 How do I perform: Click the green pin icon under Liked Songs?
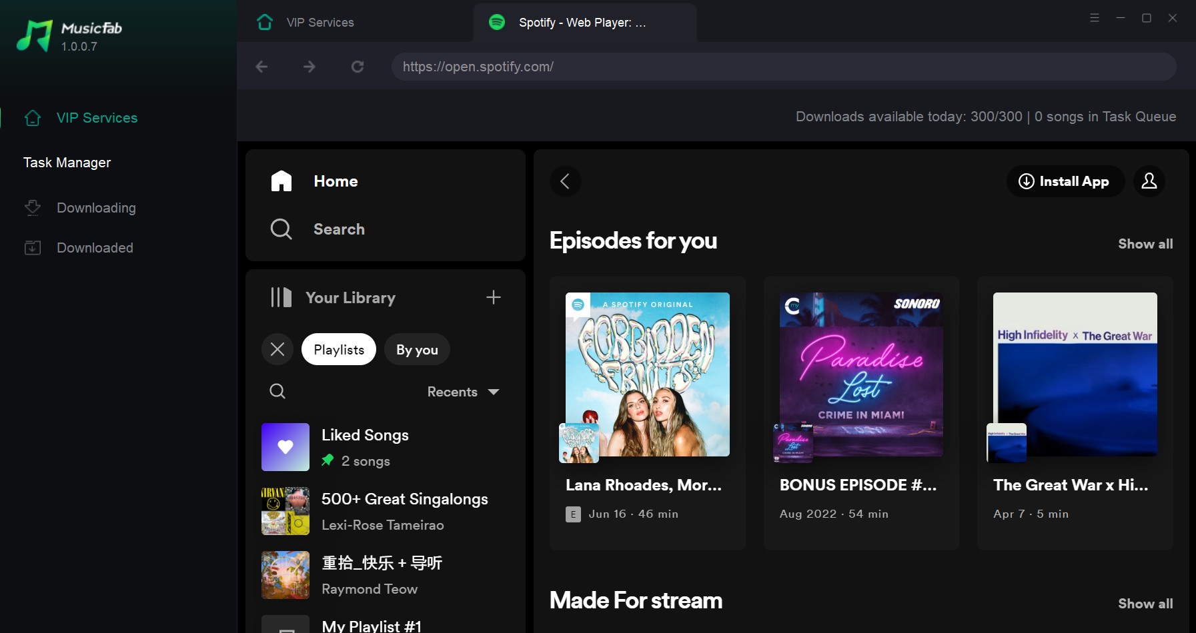328,460
